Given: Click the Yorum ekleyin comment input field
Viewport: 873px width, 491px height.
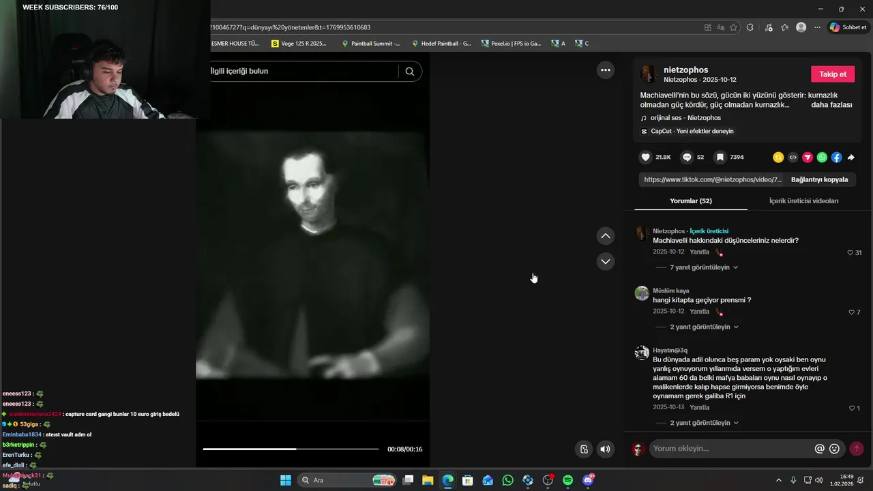Looking at the screenshot, I should tap(731, 449).
